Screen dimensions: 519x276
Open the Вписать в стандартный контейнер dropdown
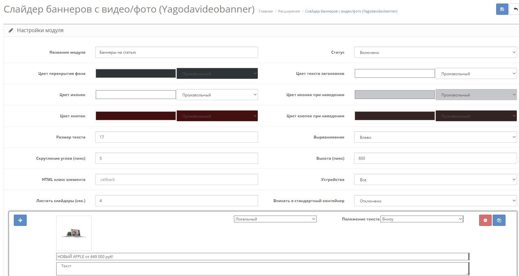[x=435, y=201]
